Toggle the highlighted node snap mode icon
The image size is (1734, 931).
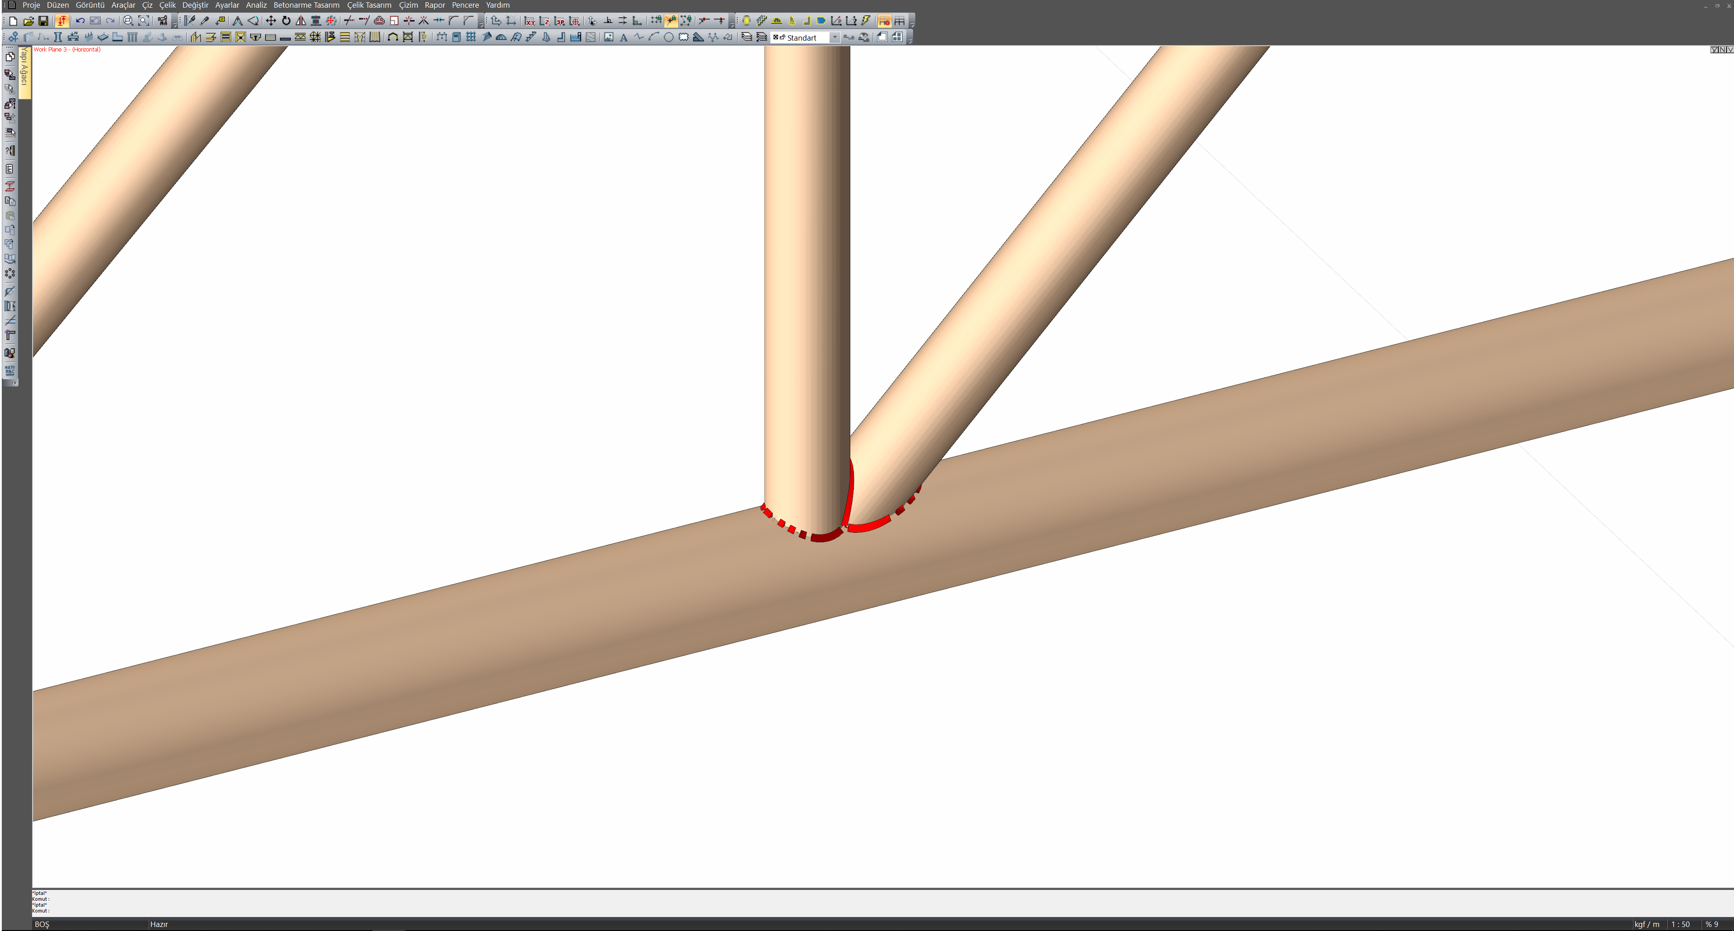click(x=671, y=21)
